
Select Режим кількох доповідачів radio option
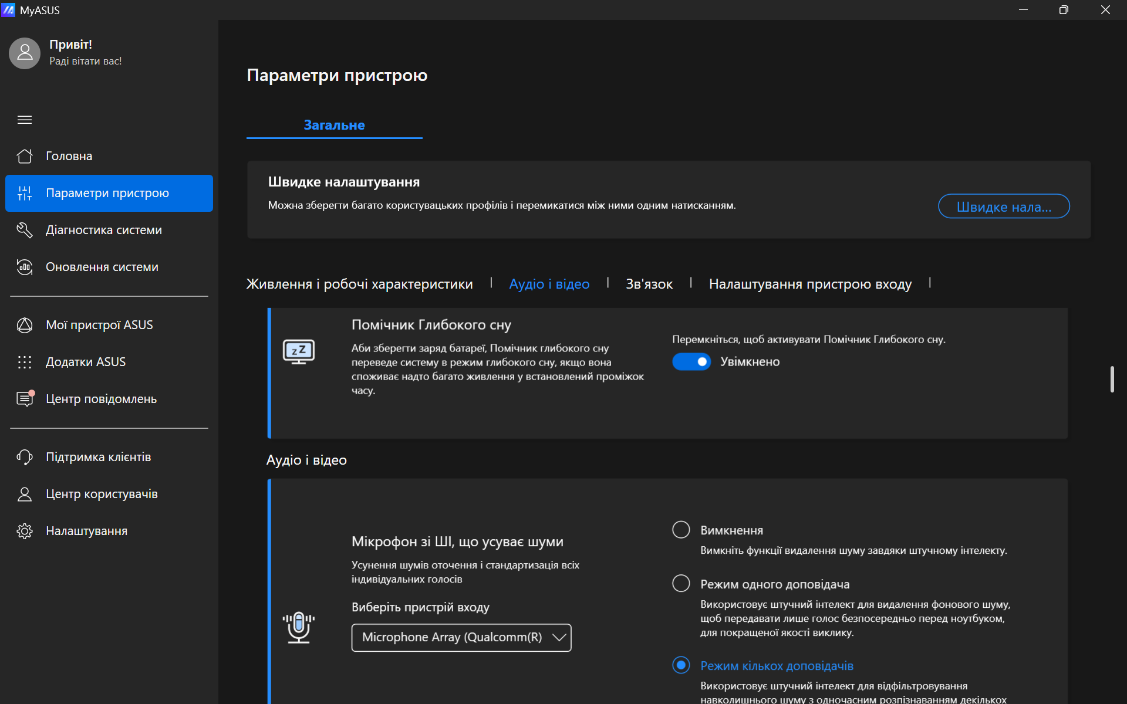pyautogui.click(x=681, y=665)
